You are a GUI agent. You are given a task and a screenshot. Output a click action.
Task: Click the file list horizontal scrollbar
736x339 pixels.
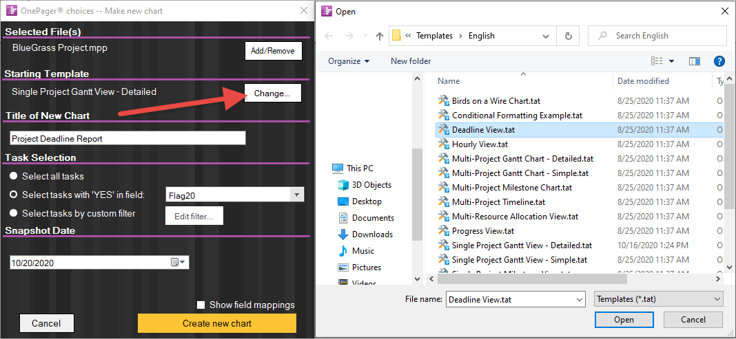click(x=532, y=278)
